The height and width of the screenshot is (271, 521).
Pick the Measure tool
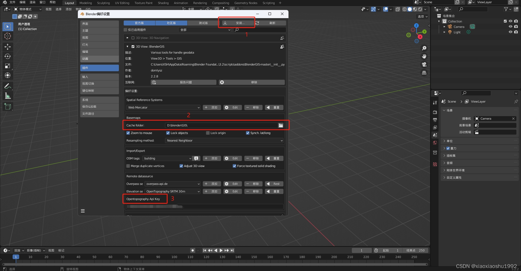point(8,96)
